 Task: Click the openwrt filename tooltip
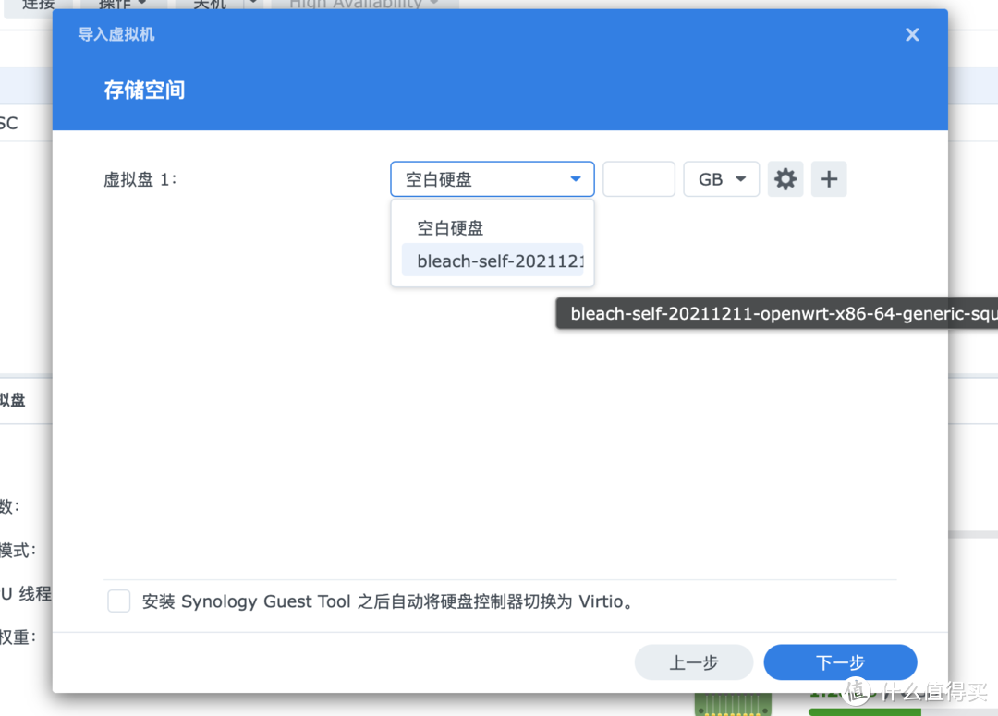click(781, 312)
